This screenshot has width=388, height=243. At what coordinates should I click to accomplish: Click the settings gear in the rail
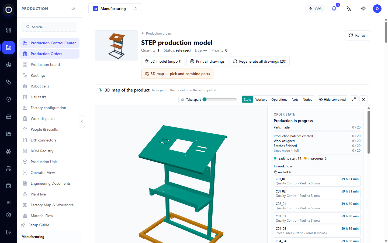point(9,215)
